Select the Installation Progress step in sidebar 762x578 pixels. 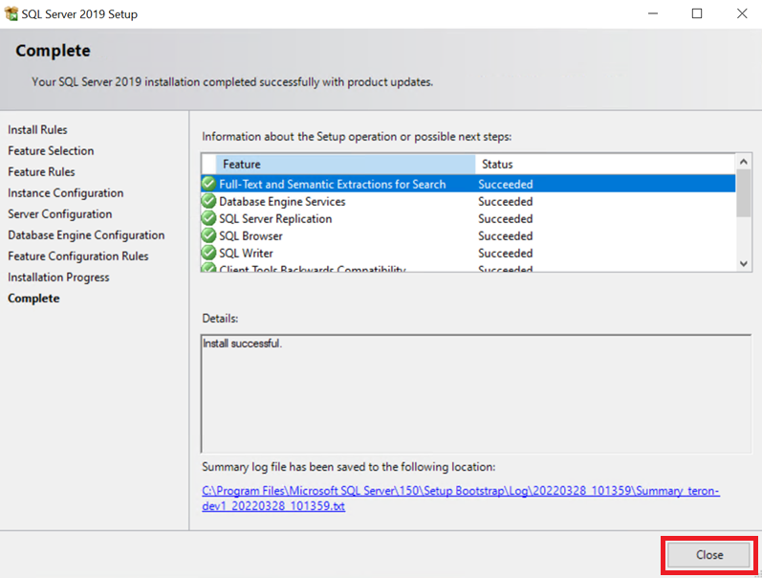[58, 278]
